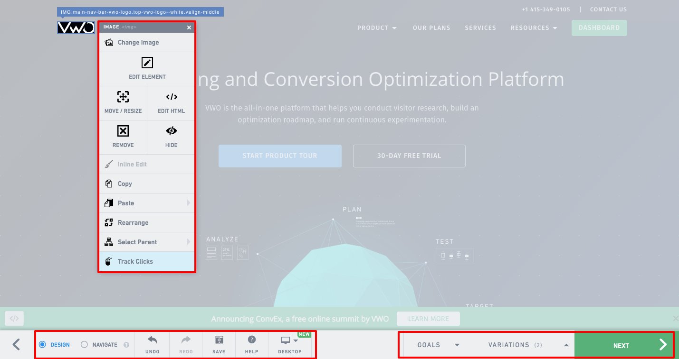Click the Dashboard button
The width and height of the screenshot is (679, 359).
coord(599,28)
